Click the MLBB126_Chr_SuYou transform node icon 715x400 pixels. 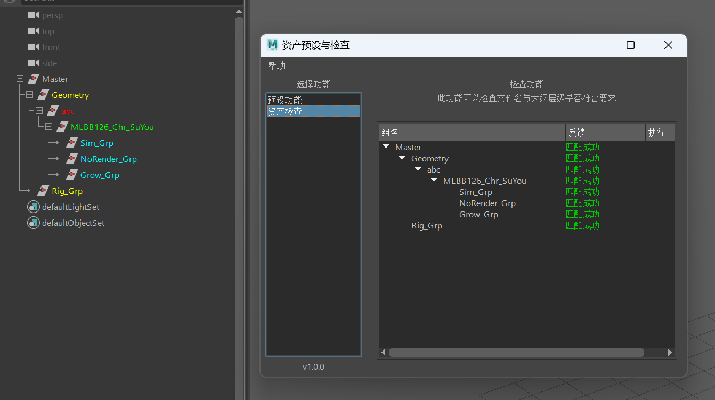coord(62,127)
